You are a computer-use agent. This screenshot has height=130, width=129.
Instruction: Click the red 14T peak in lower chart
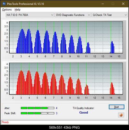112,88
